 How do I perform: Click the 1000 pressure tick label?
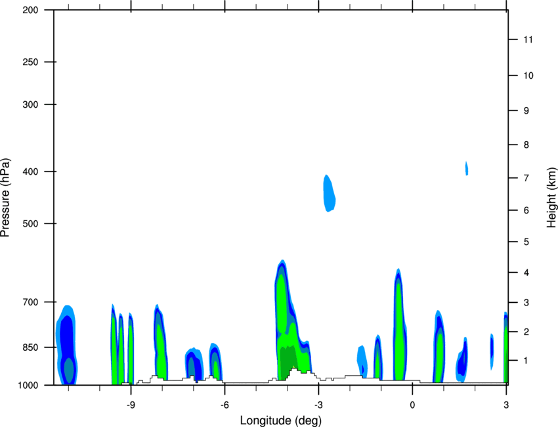(28, 386)
